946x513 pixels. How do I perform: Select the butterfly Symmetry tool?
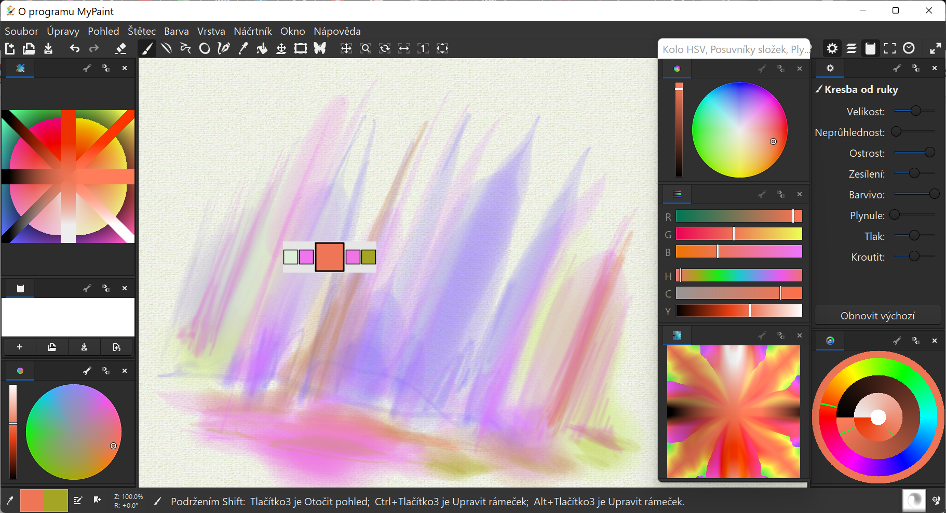(x=320, y=49)
